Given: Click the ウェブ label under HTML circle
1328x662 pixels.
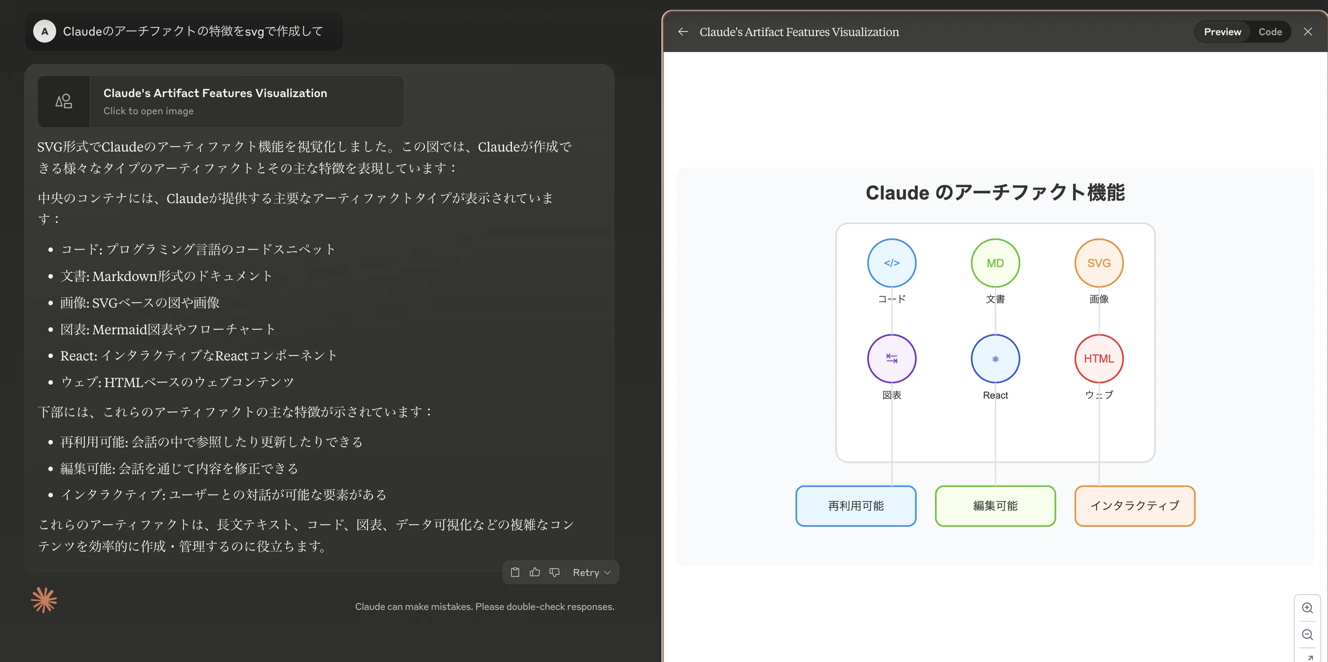Looking at the screenshot, I should [x=1098, y=395].
